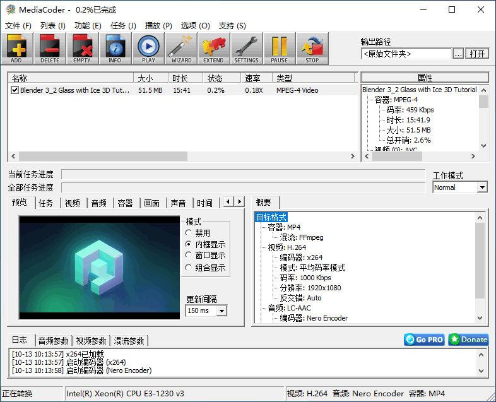The image size is (496, 402).
Task: Choose the 组合显示 radio option
Action: 189,268
